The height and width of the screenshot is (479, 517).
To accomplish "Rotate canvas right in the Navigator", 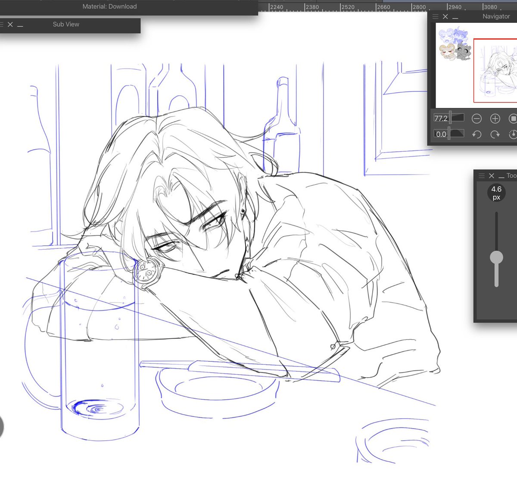I will (495, 135).
